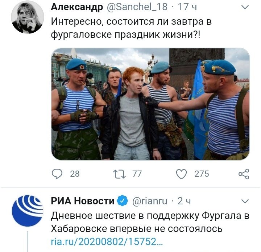
Task: Open tweet text about фургаловске праздник жизни
Action: click(131, 28)
